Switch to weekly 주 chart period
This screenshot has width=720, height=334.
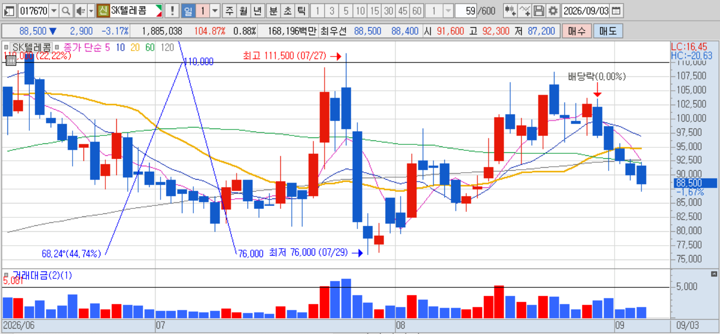pyautogui.click(x=230, y=10)
